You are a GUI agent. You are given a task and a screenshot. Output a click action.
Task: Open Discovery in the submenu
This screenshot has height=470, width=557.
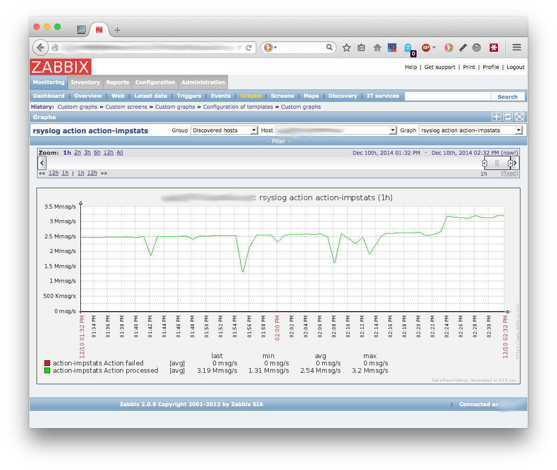(343, 96)
